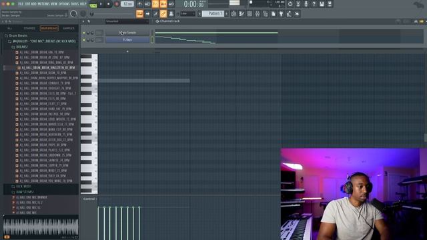Click the graph icon at channel rack top right
This screenshot has height=240, width=427.
click(416, 21)
